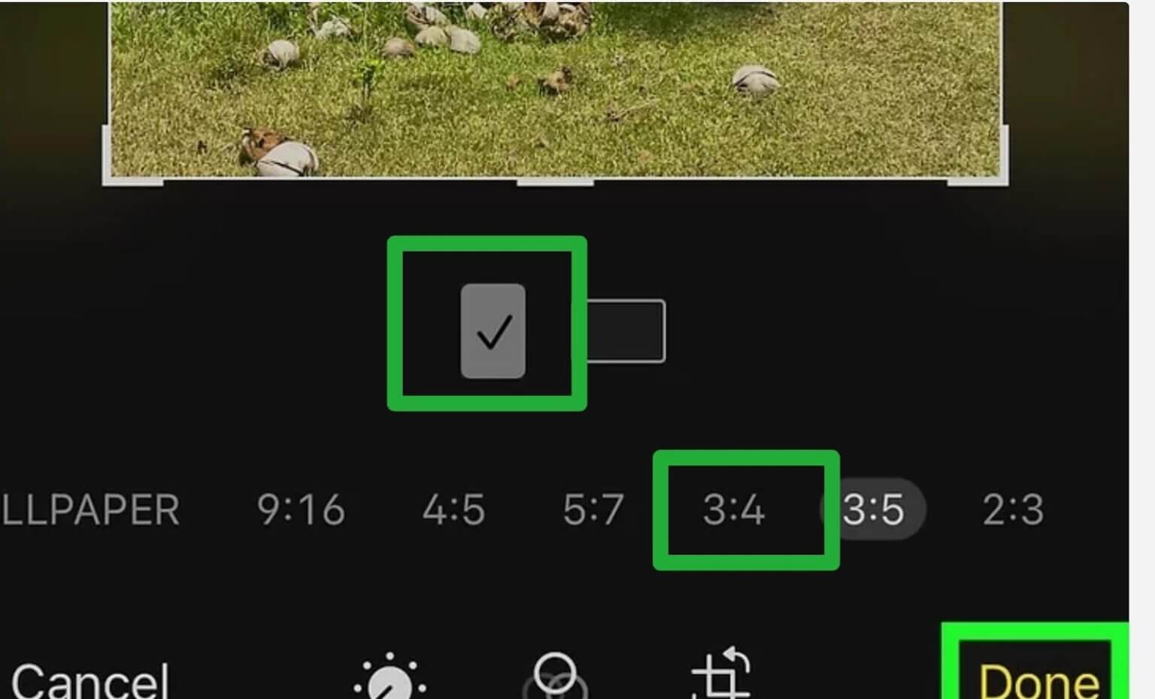
Task: Choose the 4:5 aspect ratio
Action: [453, 510]
